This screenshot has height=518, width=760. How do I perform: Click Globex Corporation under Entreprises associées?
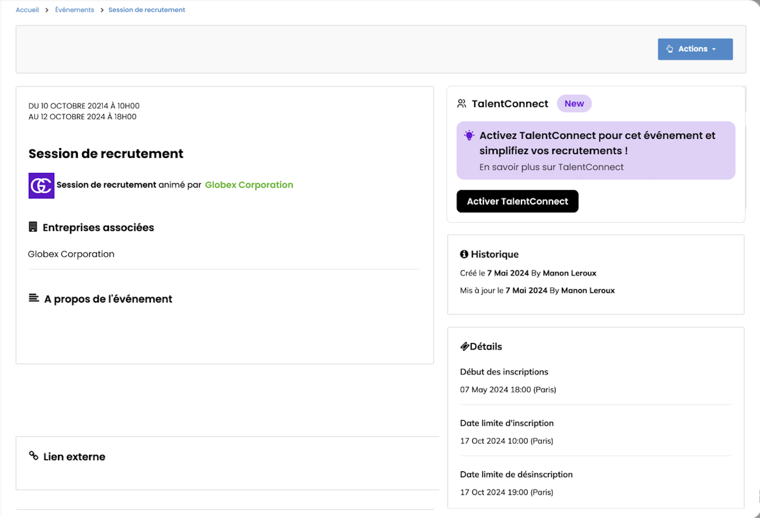(x=71, y=254)
